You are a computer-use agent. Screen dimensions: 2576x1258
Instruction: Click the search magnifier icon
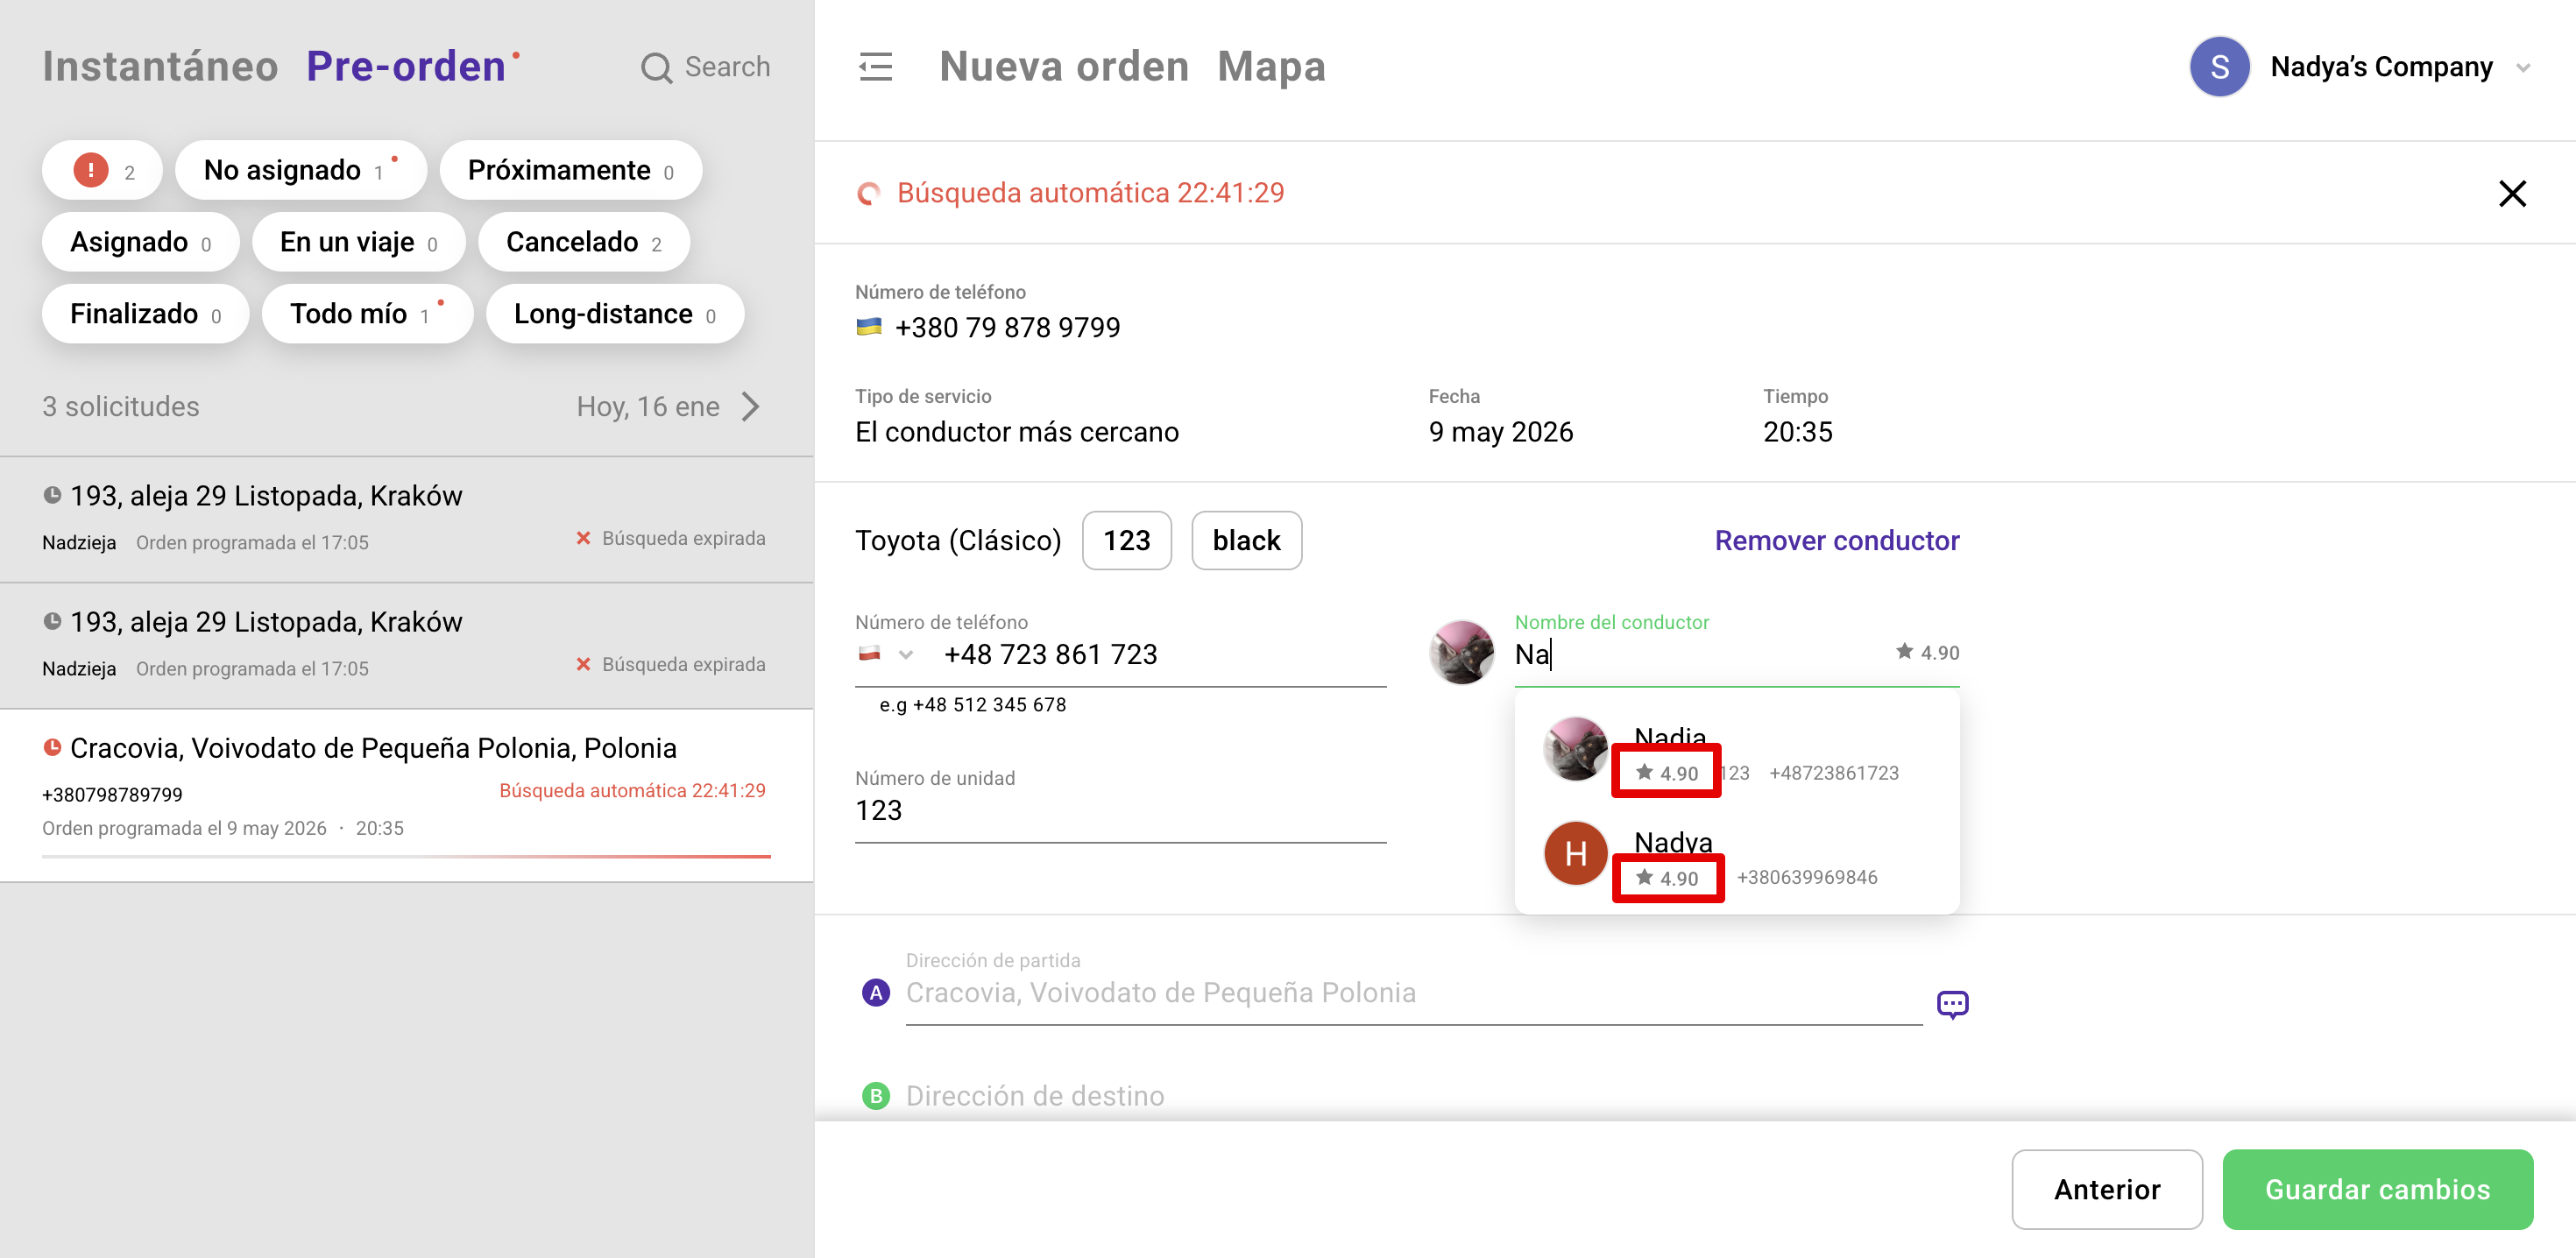pos(656,68)
